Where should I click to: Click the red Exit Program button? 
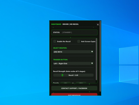[x=74, y=94]
